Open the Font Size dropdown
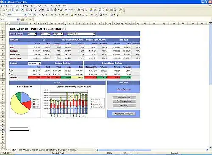 35,14
